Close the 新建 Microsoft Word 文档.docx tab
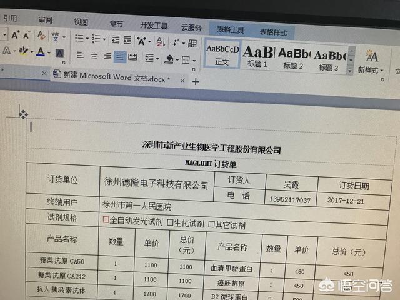The height and width of the screenshot is (300, 400). pos(182,81)
